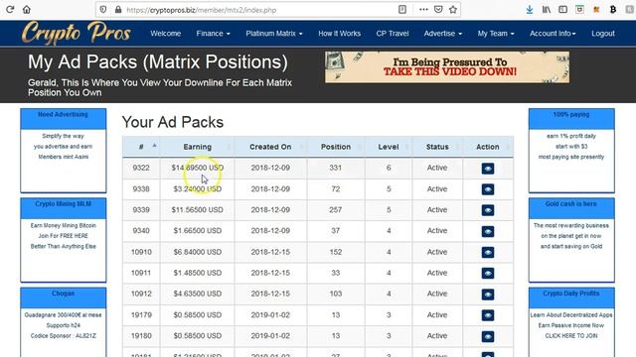This screenshot has height=357, width=636.
Task: Click the Crypto Pros logo
Action: [76, 33]
